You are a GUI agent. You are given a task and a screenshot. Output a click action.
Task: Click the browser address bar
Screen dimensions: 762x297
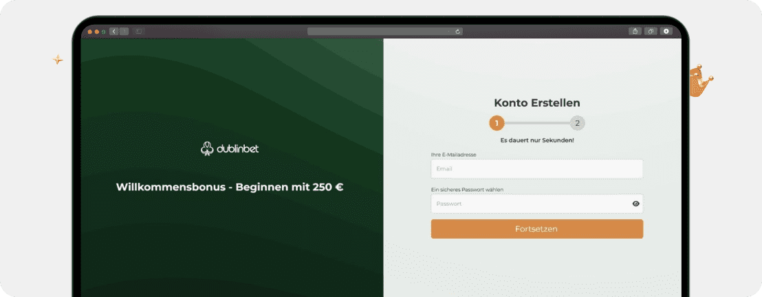tap(385, 32)
